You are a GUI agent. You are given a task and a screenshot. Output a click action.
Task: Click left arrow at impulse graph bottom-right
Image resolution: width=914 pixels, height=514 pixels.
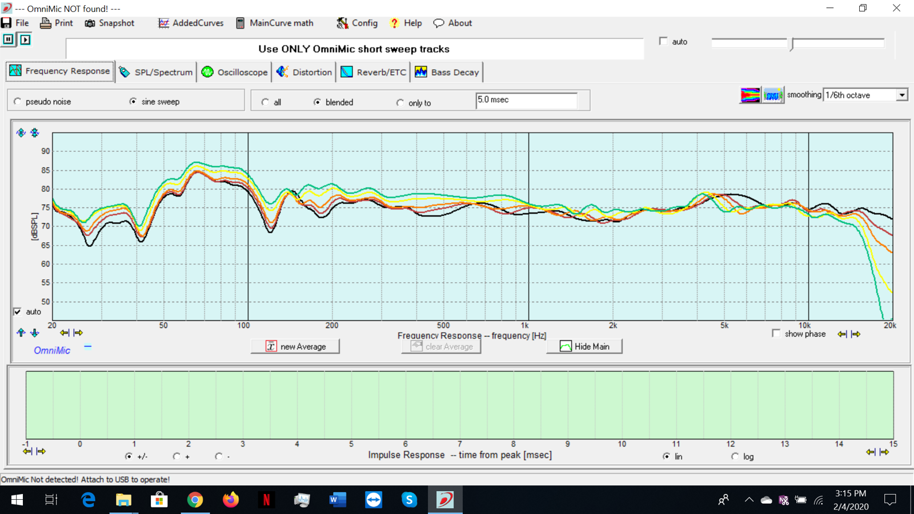(871, 452)
